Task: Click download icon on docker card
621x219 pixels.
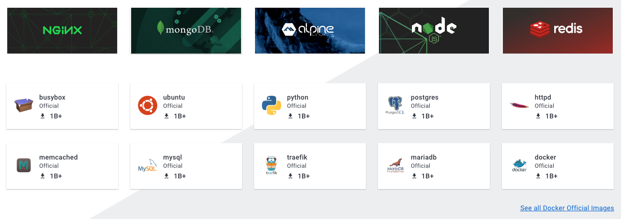Action: [x=538, y=176]
